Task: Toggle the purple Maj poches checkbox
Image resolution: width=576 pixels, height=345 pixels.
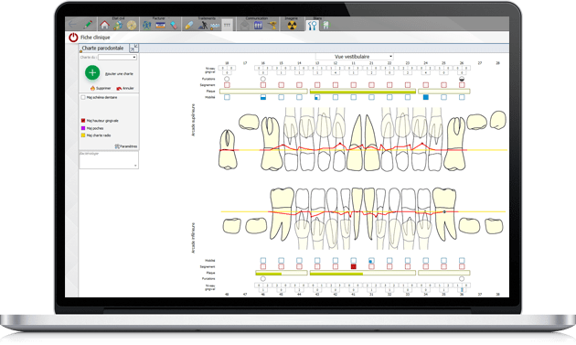Action: coord(83,128)
